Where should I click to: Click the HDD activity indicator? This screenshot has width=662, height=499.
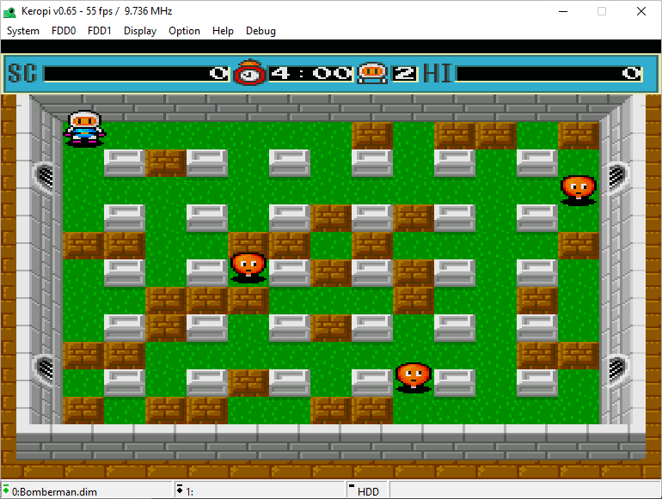tap(352, 486)
